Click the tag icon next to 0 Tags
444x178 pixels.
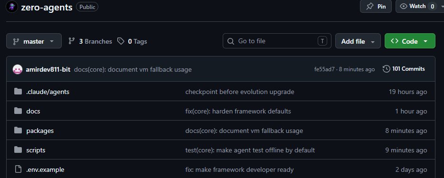tap(121, 41)
